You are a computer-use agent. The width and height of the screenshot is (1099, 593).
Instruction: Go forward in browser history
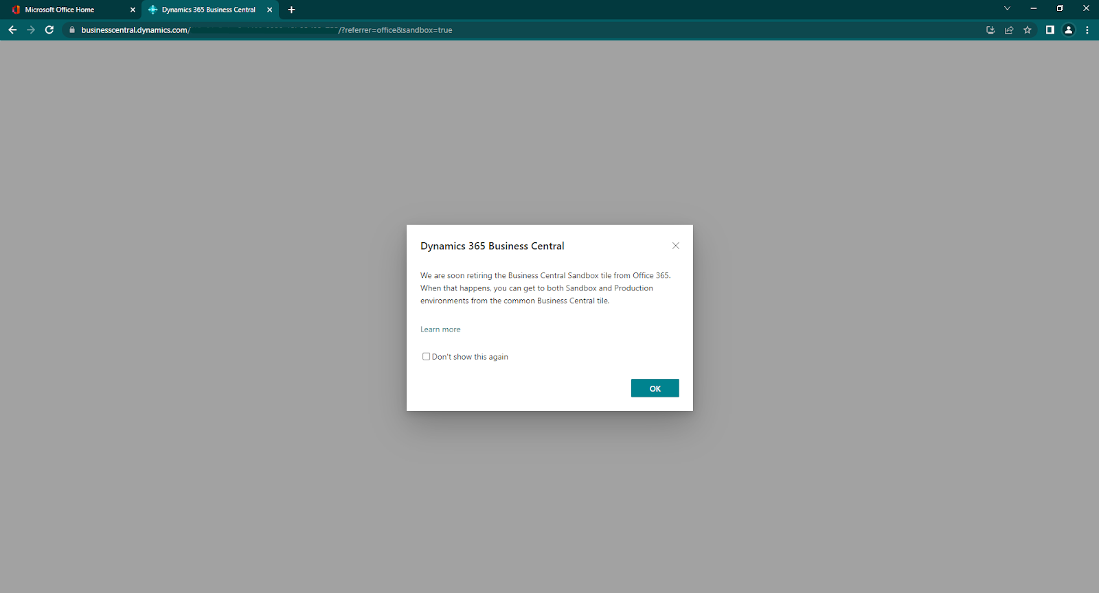coord(31,30)
